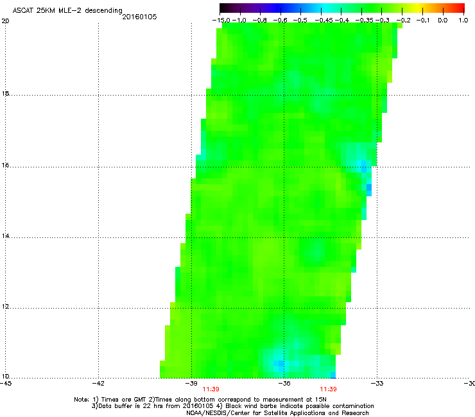475x417 pixels.
Task: Select the date label '20160105' under the title
Action: (139, 17)
